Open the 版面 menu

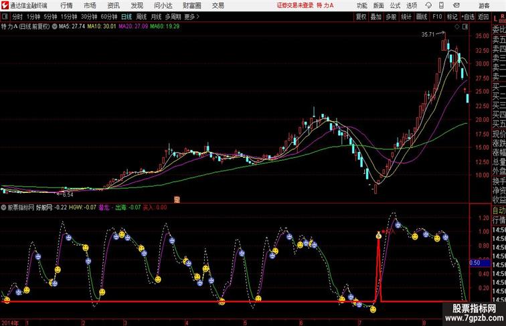point(379,5)
